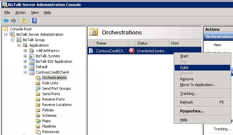Click Tracking... in the Actions pane
Viewport: 233px width, 135px height.
coord(222,129)
